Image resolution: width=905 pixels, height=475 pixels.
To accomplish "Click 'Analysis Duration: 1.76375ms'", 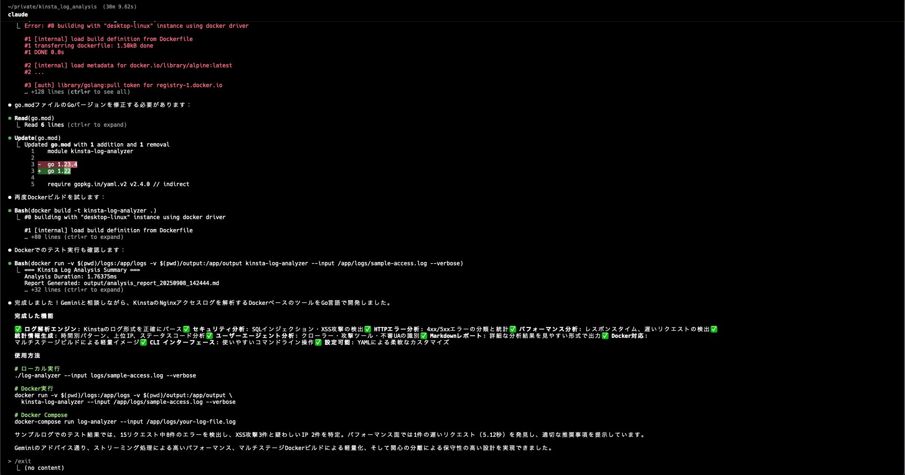I will [x=71, y=277].
